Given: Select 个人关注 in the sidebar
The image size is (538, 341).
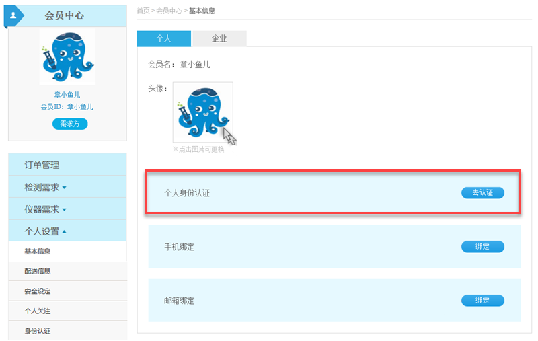Looking at the screenshot, I should coord(38,311).
